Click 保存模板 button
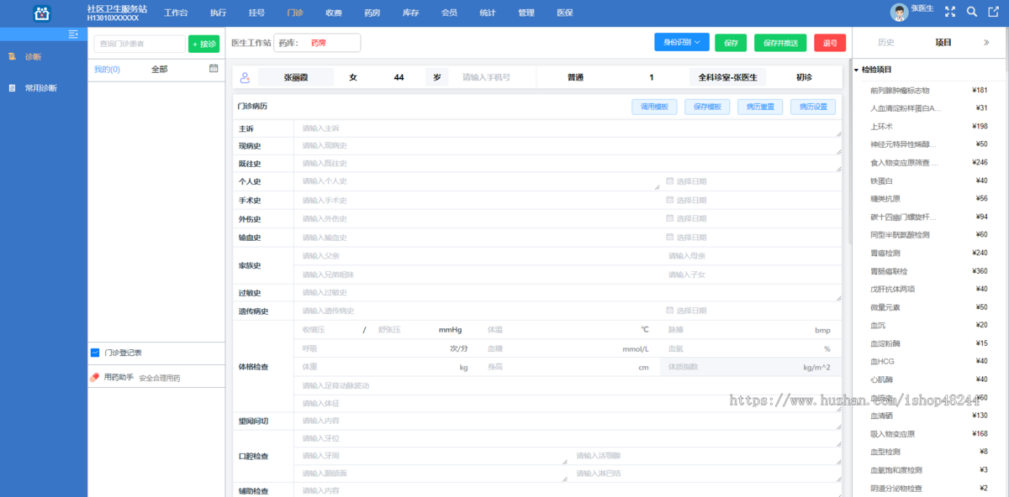 click(707, 107)
